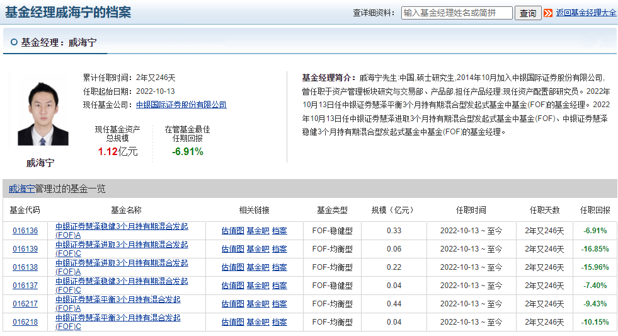
Task: Select the -16.85% return value
Action: (x=595, y=249)
